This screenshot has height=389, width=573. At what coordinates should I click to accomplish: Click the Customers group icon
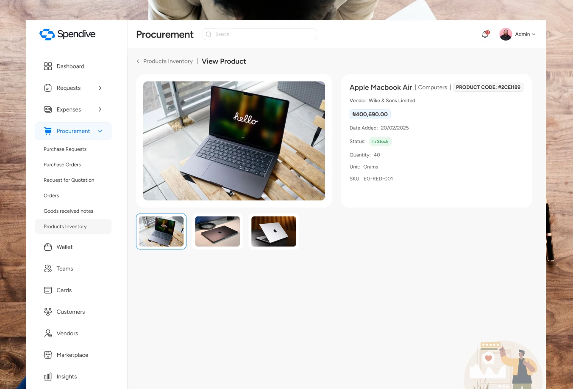[x=48, y=312]
